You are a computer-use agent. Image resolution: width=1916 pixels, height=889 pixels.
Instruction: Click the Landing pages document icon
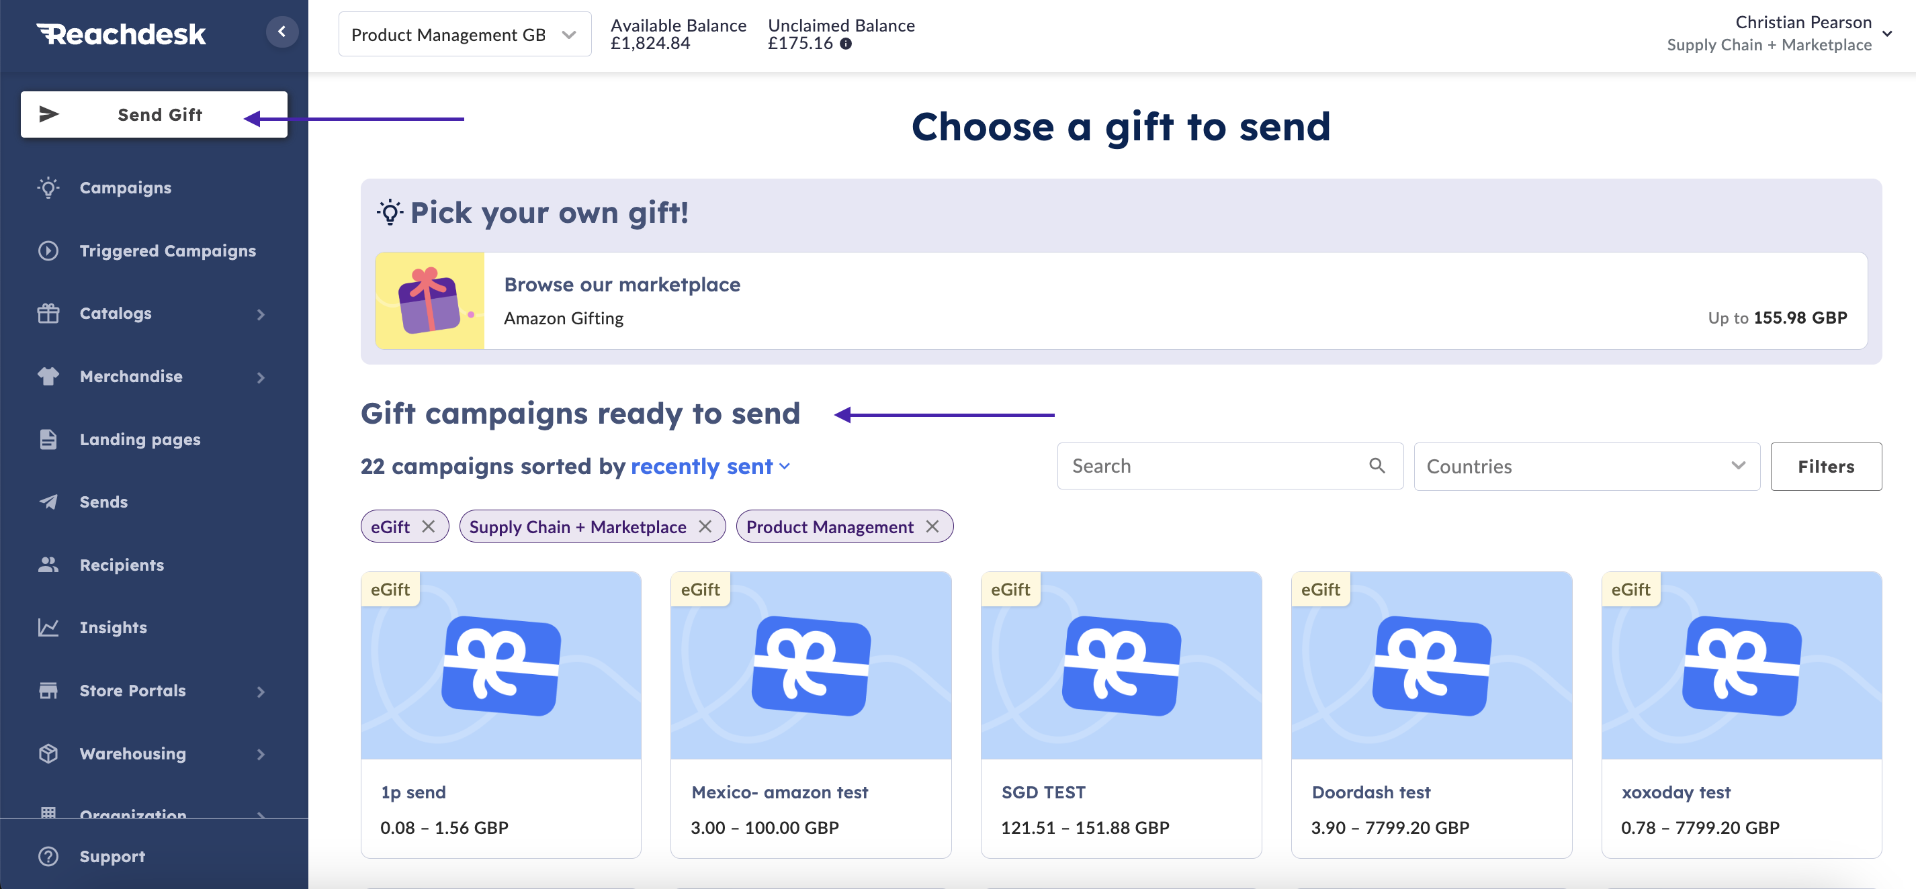(48, 439)
